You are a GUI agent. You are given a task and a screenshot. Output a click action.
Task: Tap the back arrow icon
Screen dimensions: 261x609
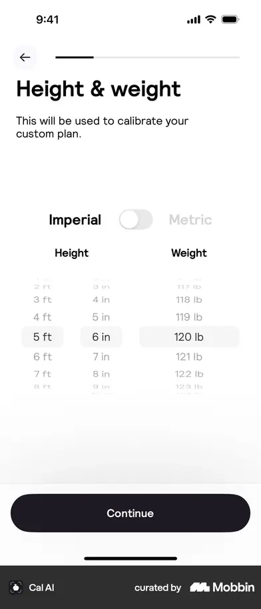click(25, 57)
